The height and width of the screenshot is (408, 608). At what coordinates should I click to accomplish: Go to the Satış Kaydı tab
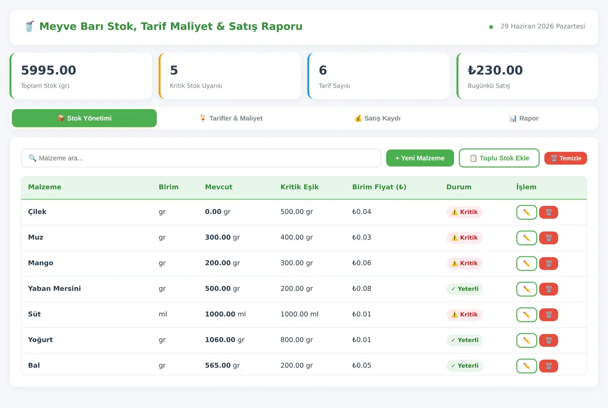pos(377,118)
